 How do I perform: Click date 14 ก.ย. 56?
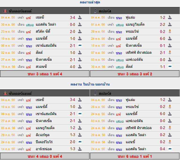pos(8,149)
